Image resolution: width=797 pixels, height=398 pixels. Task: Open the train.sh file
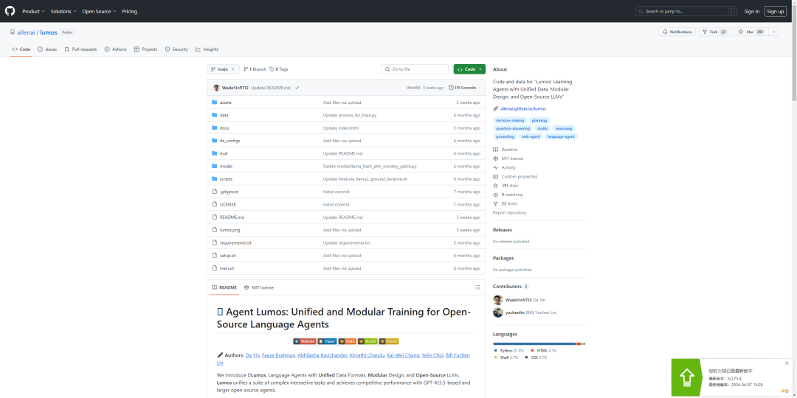pyautogui.click(x=227, y=268)
